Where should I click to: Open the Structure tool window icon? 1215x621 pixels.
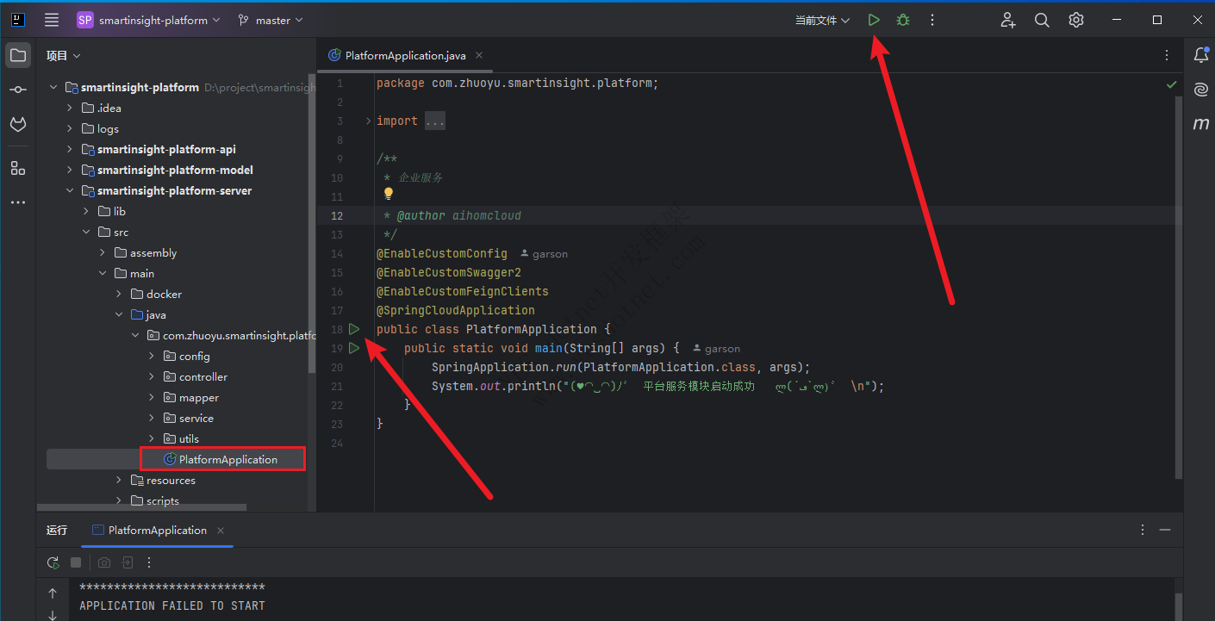[x=18, y=168]
